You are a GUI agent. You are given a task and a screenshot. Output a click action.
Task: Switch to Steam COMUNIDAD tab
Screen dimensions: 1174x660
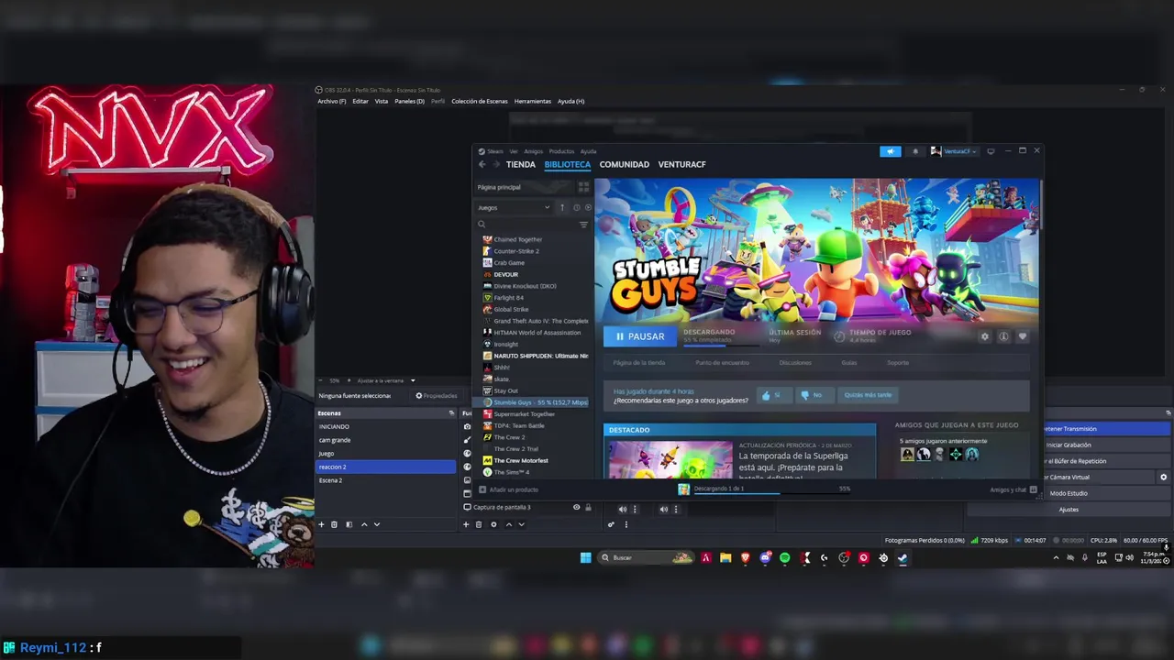[624, 164]
